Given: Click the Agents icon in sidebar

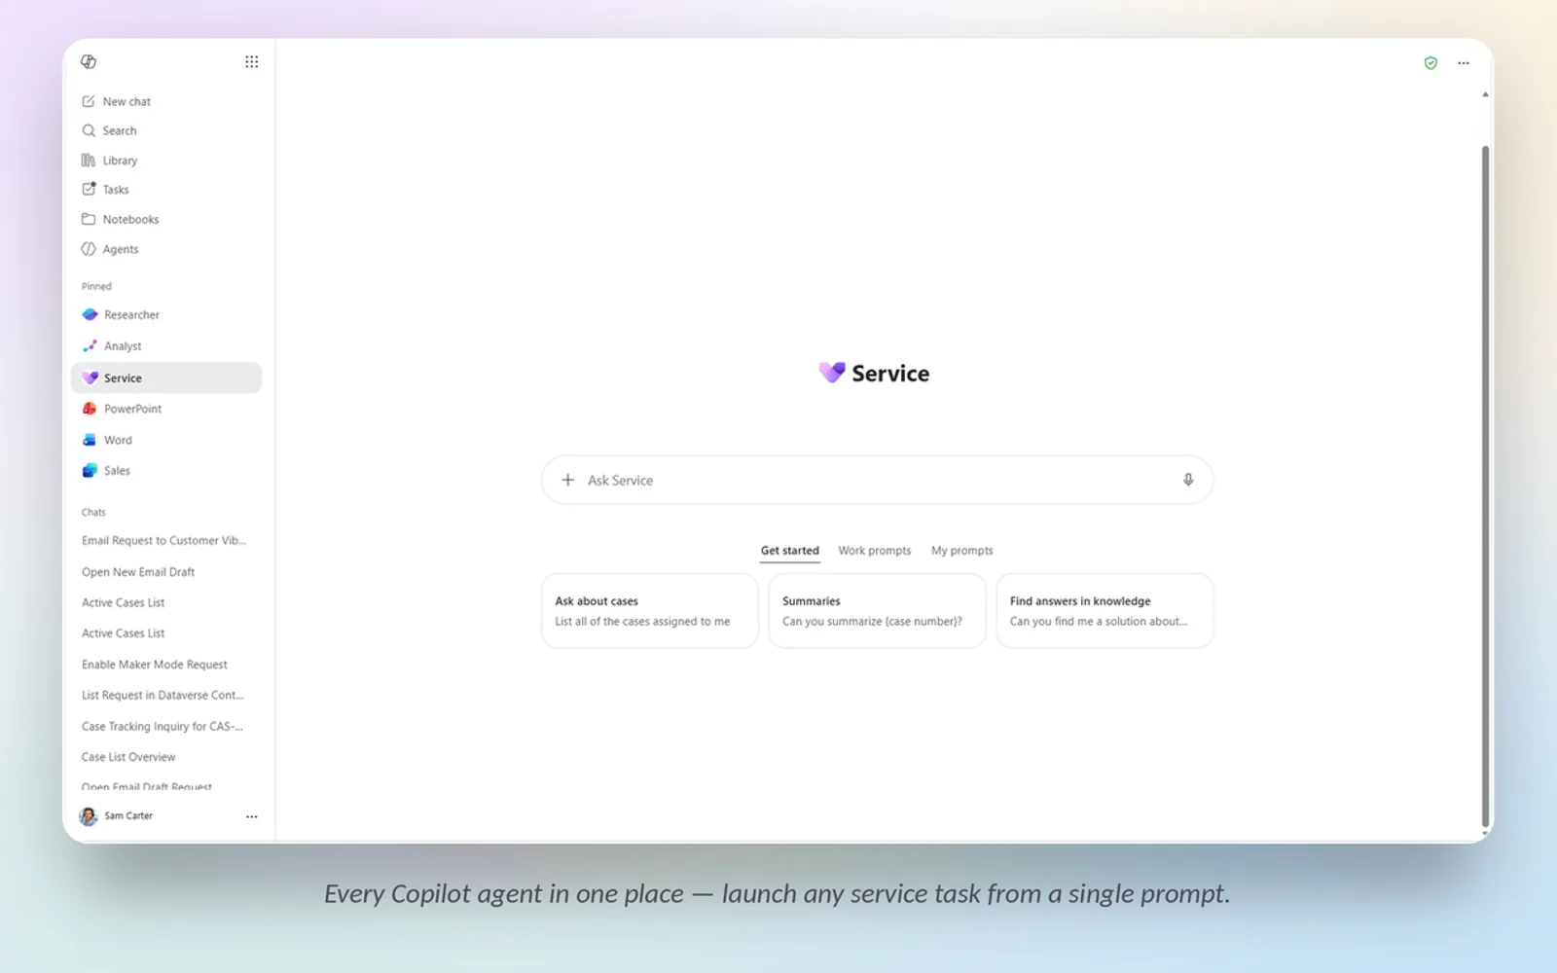Looking at the screenshot, I should tap(89, 249).
